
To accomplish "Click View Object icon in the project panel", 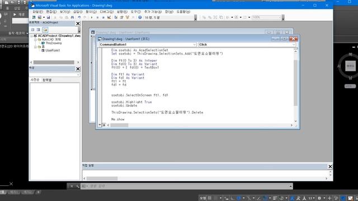I will [39, 30].
